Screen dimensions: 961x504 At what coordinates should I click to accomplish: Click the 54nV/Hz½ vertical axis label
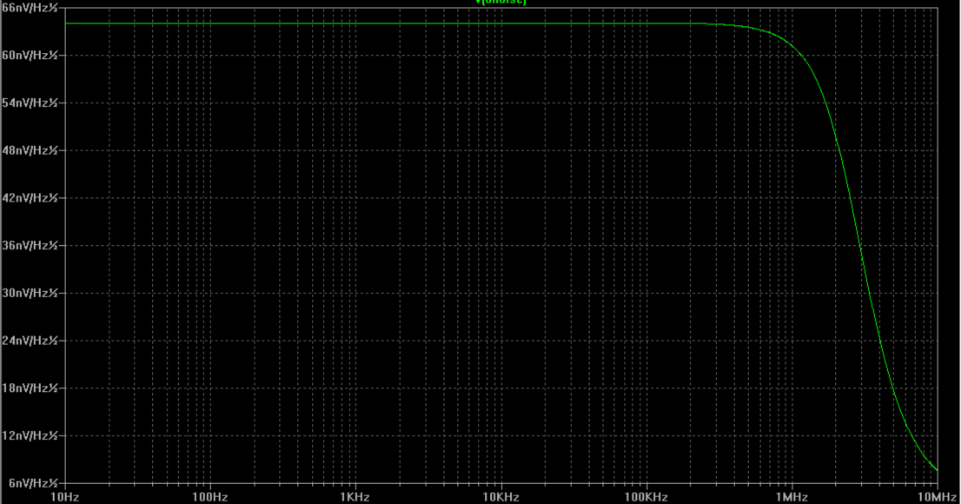click(x=30, y=103)
